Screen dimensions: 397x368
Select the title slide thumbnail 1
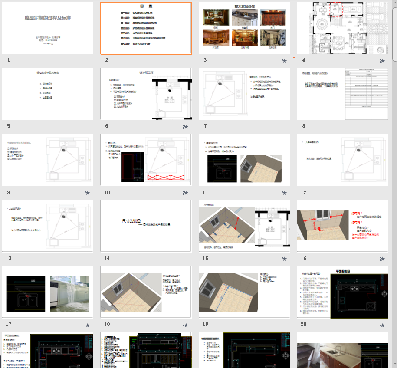click(x=47, y=28)
